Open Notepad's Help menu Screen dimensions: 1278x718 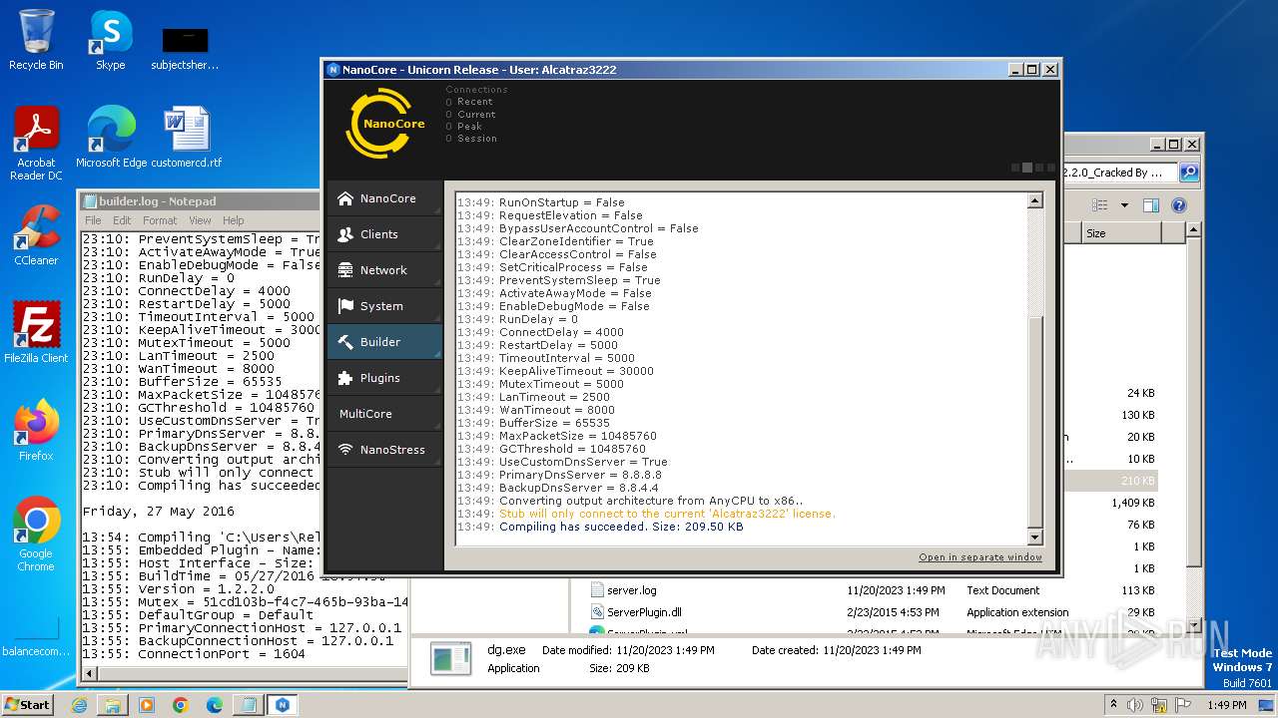[234, 220]
